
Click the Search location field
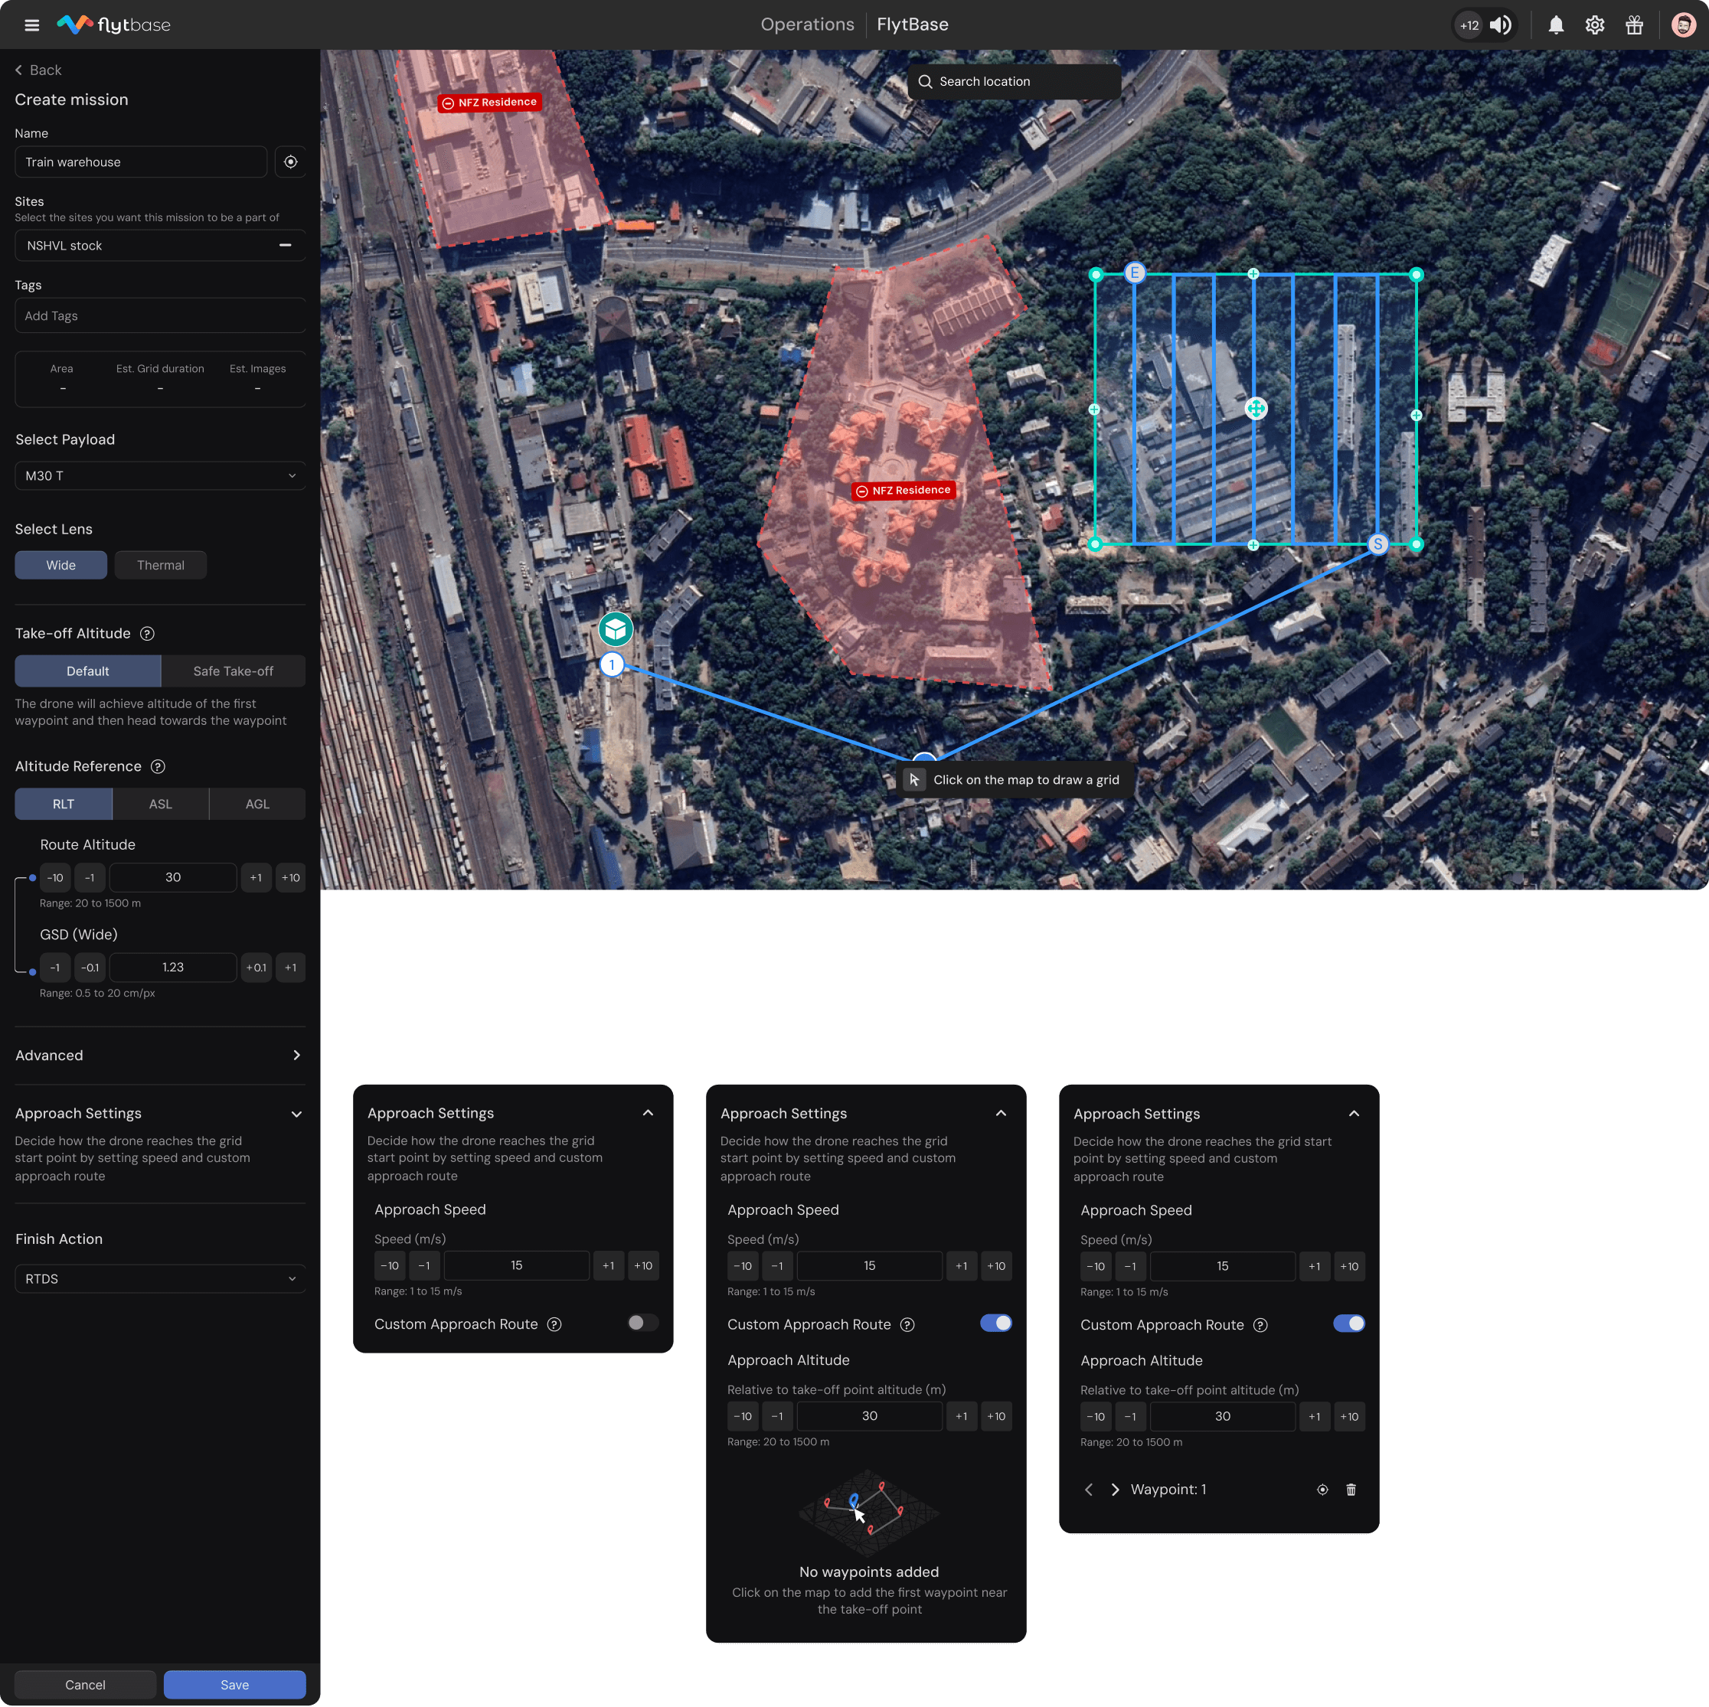(x=1014, y=81)
